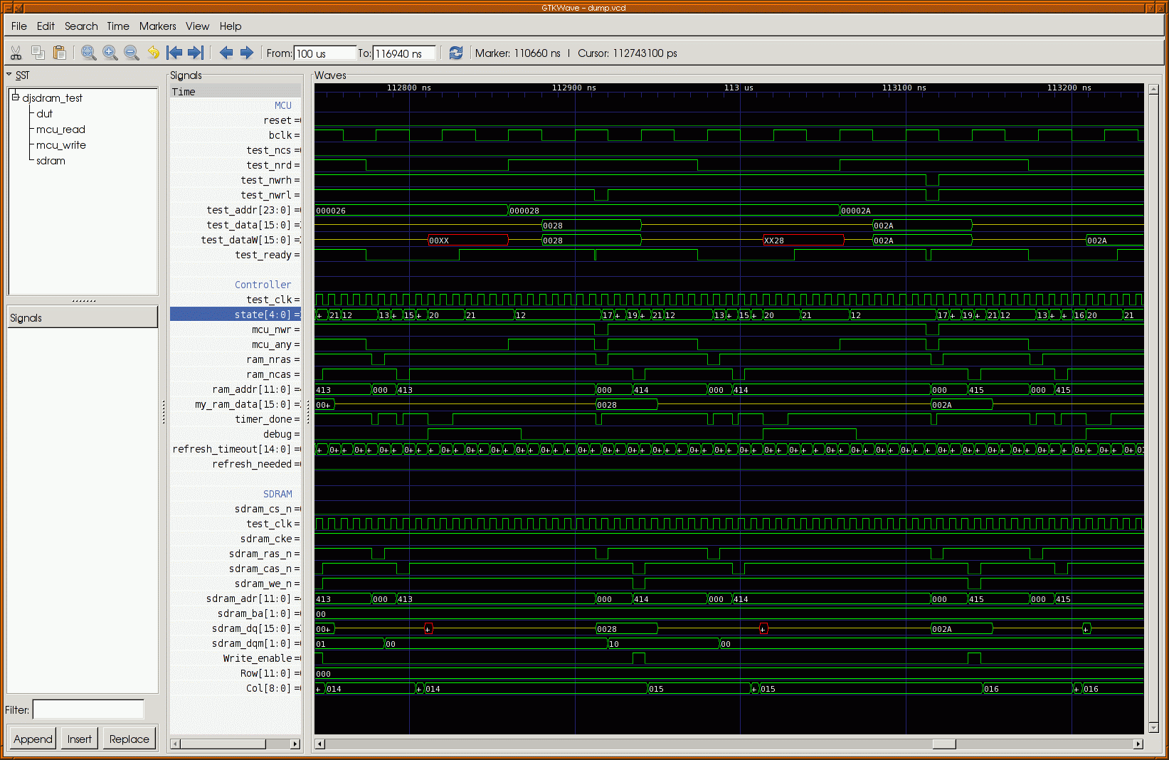This screenshot has width=1169, height=760.
Task: Jump to end of trace icon
Action: 196,53
